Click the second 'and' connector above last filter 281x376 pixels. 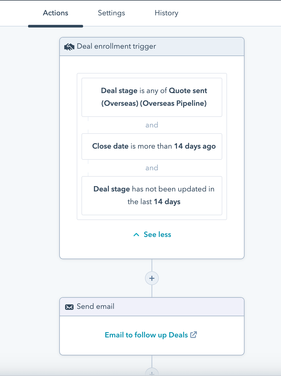pyautogui.click(x=152, y=168)
